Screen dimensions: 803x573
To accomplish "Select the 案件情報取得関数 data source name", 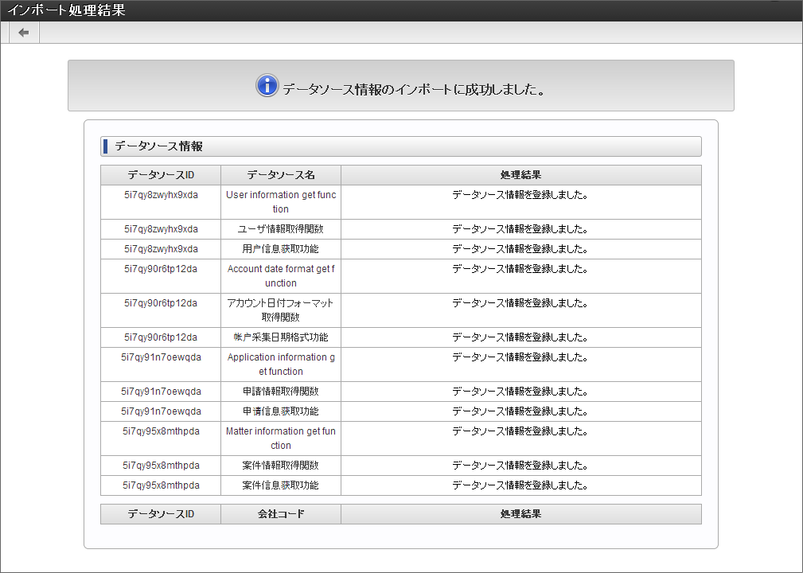I will pyautogui.click(x=281, y=466).
